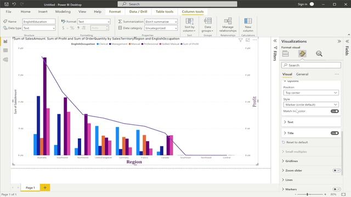Collapse the ribbon with the up chevron
Screen dimensions: 351x197
349,34
